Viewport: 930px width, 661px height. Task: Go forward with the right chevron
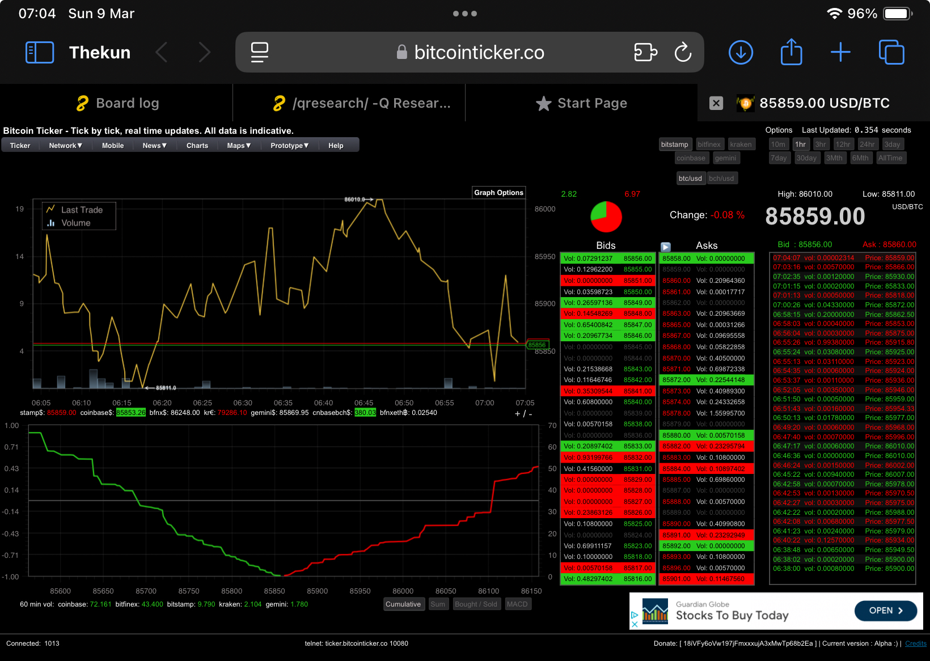pyautogui.click(x=205, y=52)
